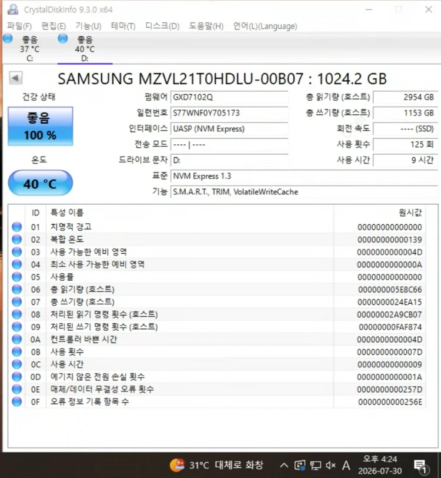
Task: Click raw value 000000005E8C66
Action: pyautogui.click(x=390, y=290)
